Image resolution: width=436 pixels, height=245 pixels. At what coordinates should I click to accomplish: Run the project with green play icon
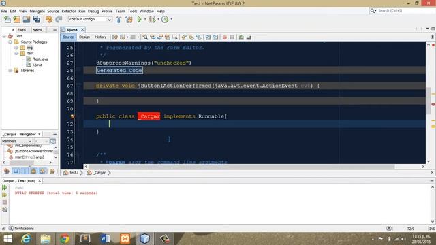pos(139,19)
